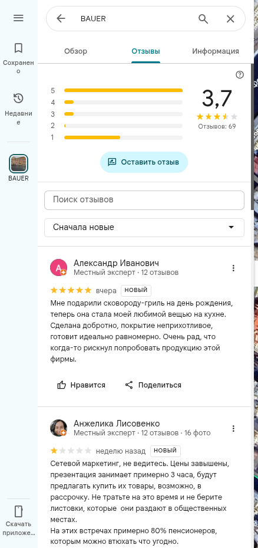Viewport: 258px width, 548px height.
Task: Click the search magnifier icon
Action: click(203, 18)
